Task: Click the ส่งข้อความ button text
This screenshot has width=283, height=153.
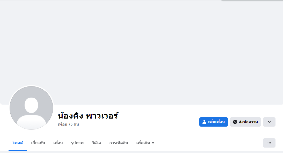Action: coord(248,122)
